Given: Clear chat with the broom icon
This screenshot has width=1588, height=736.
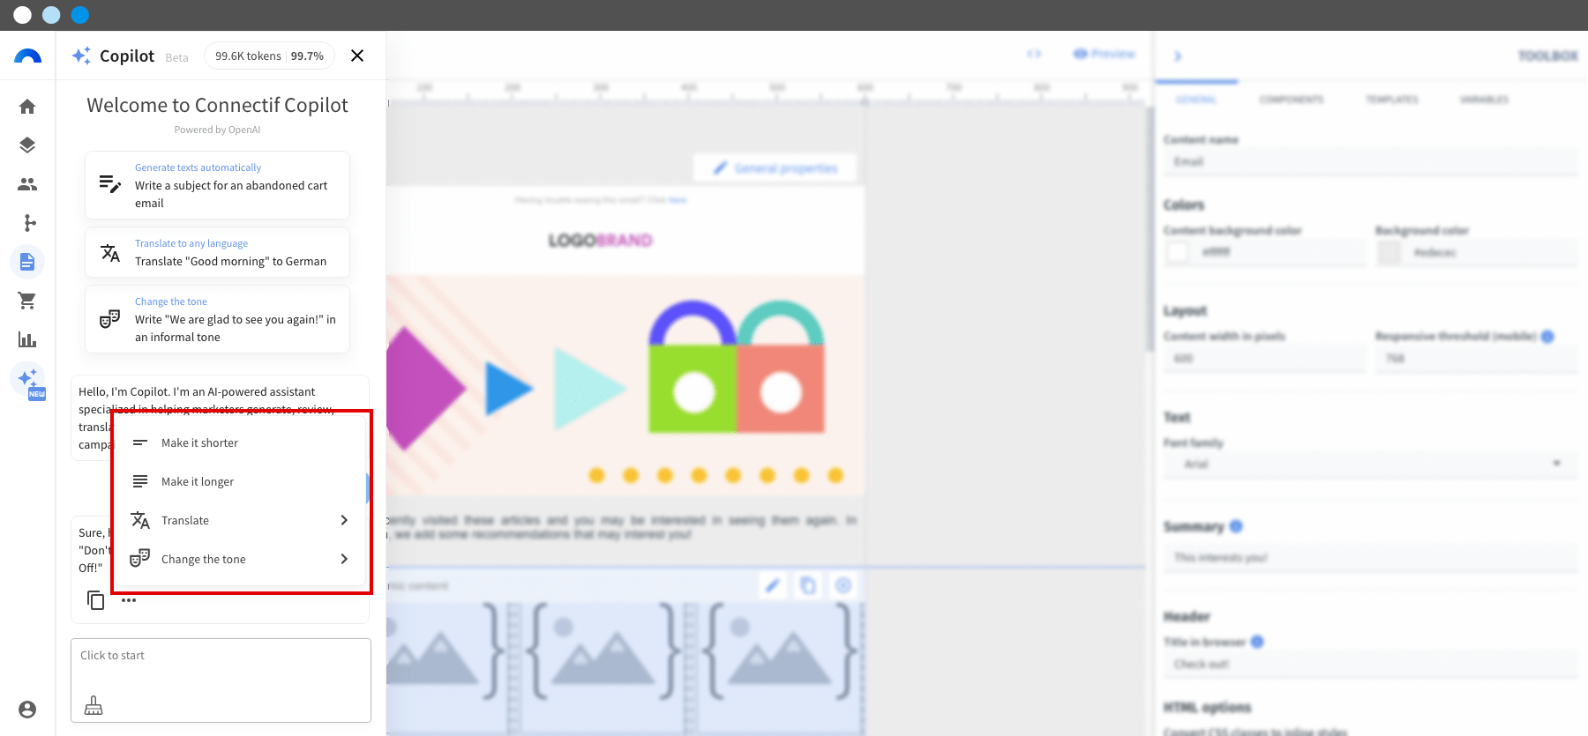Looking at the screenshot, I should pyautogui.click(x=94, y=705).
